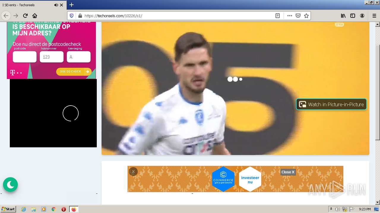Open Opera browser from taskbar
This screenshot has height=213, width=380.
point(64,209)
